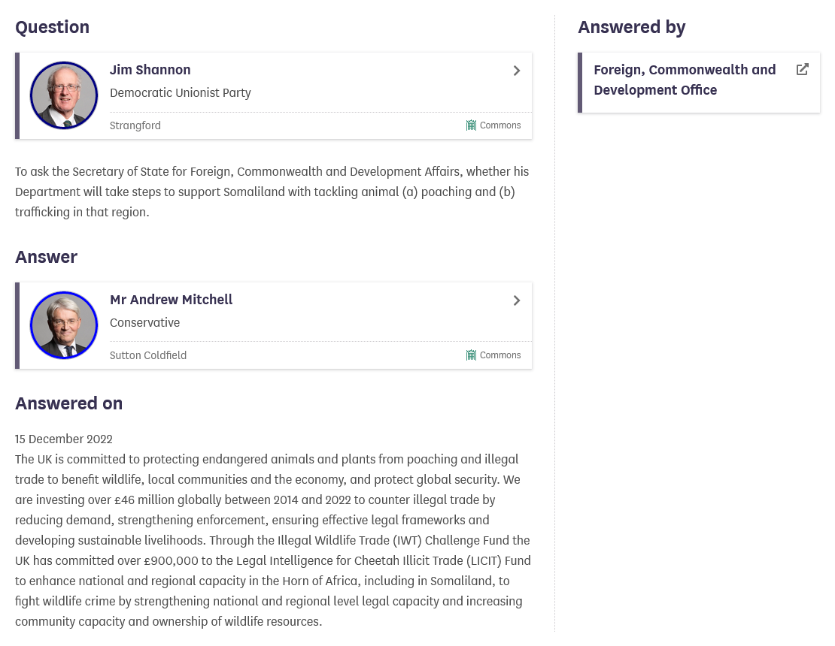Click the Sutton Coldfield constituency text
The image size is (835, 646).
click(148, 355)
